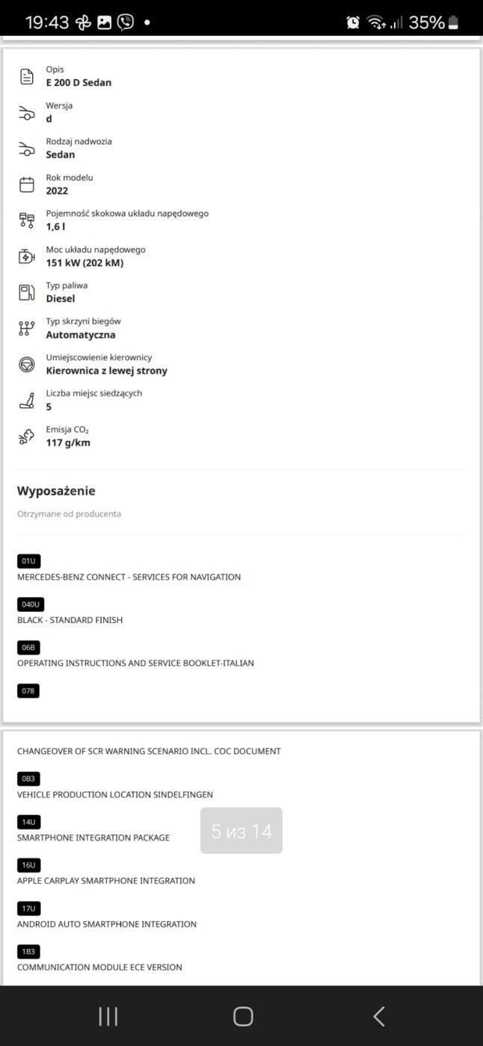Tap the car icon next to Wersja
The width and height of the screenshot is (483, 1046).
click(x=27, y=112)
